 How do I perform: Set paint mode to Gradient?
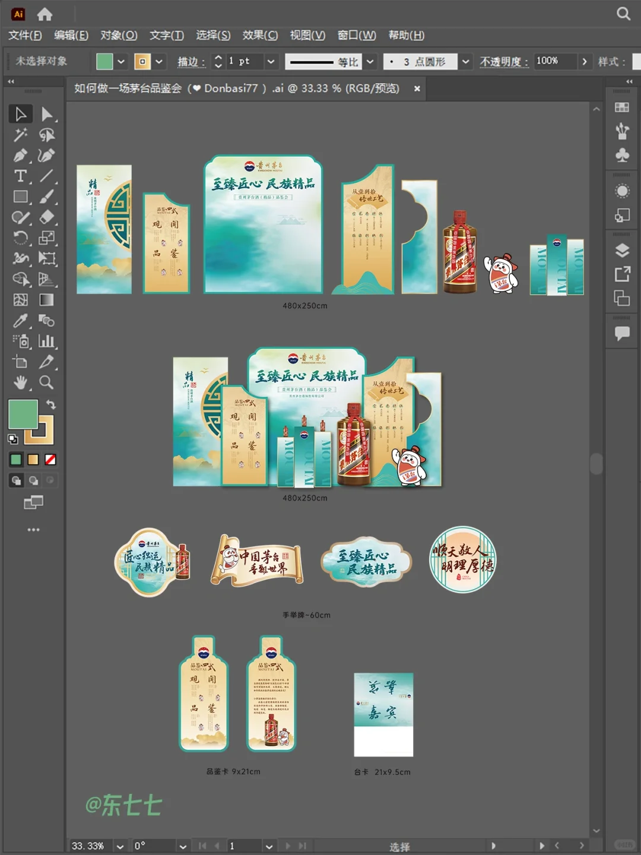33,460
